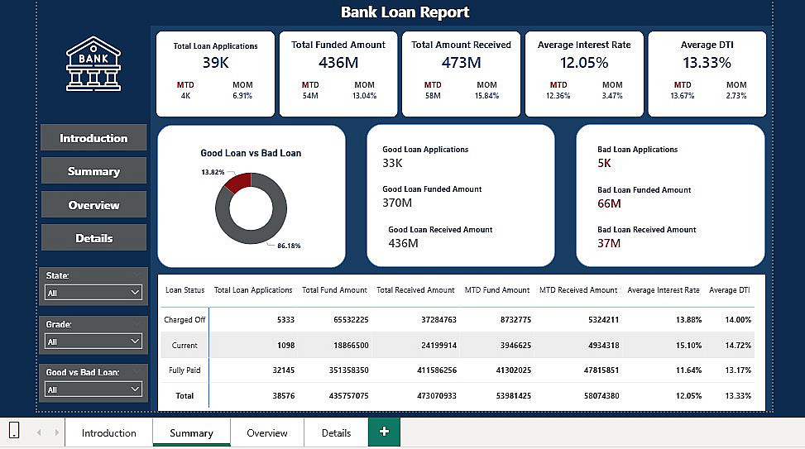Select the Fully Paid row label

(x=184, y=370)
